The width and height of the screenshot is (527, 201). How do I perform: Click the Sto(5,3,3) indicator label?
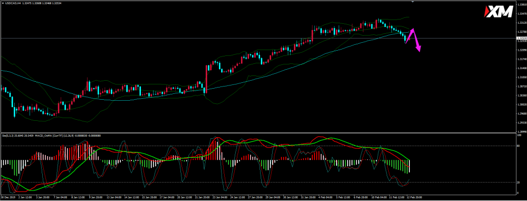7,136
